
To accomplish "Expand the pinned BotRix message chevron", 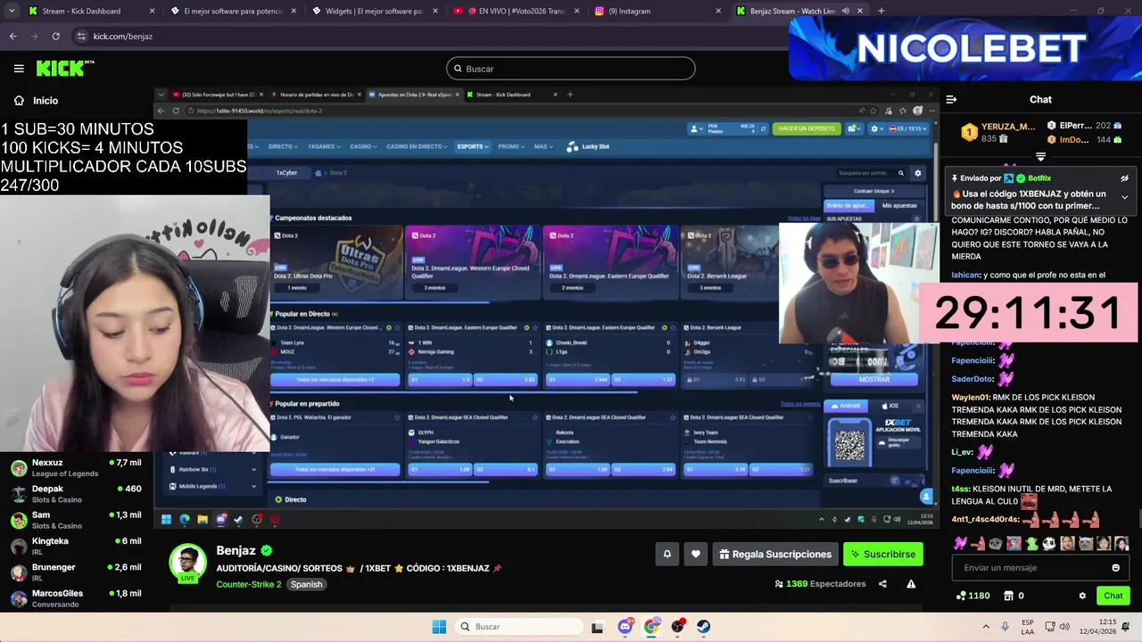I will click(x=1124, y=197).
